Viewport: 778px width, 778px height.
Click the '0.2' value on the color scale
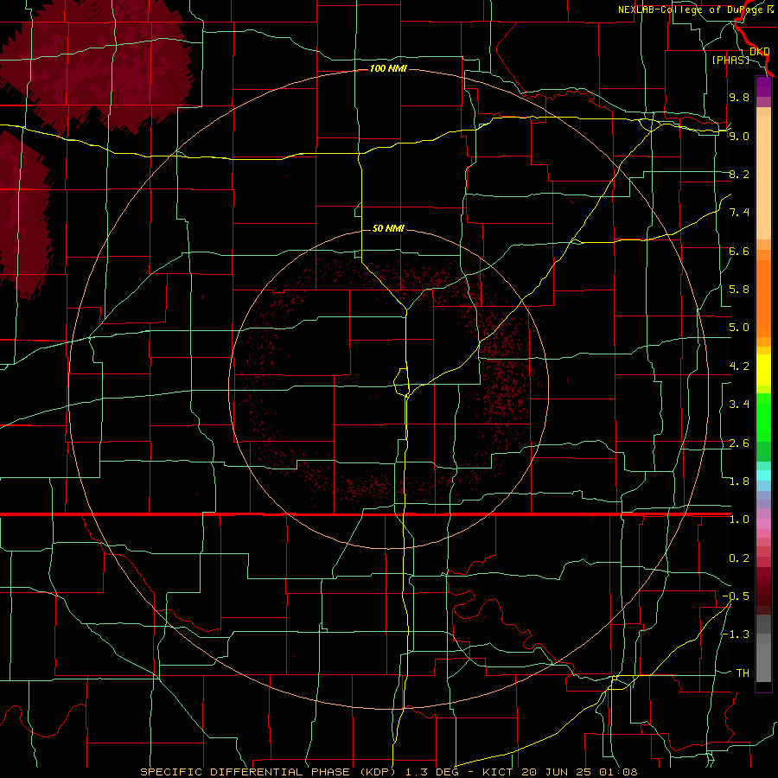coord(739,558)
